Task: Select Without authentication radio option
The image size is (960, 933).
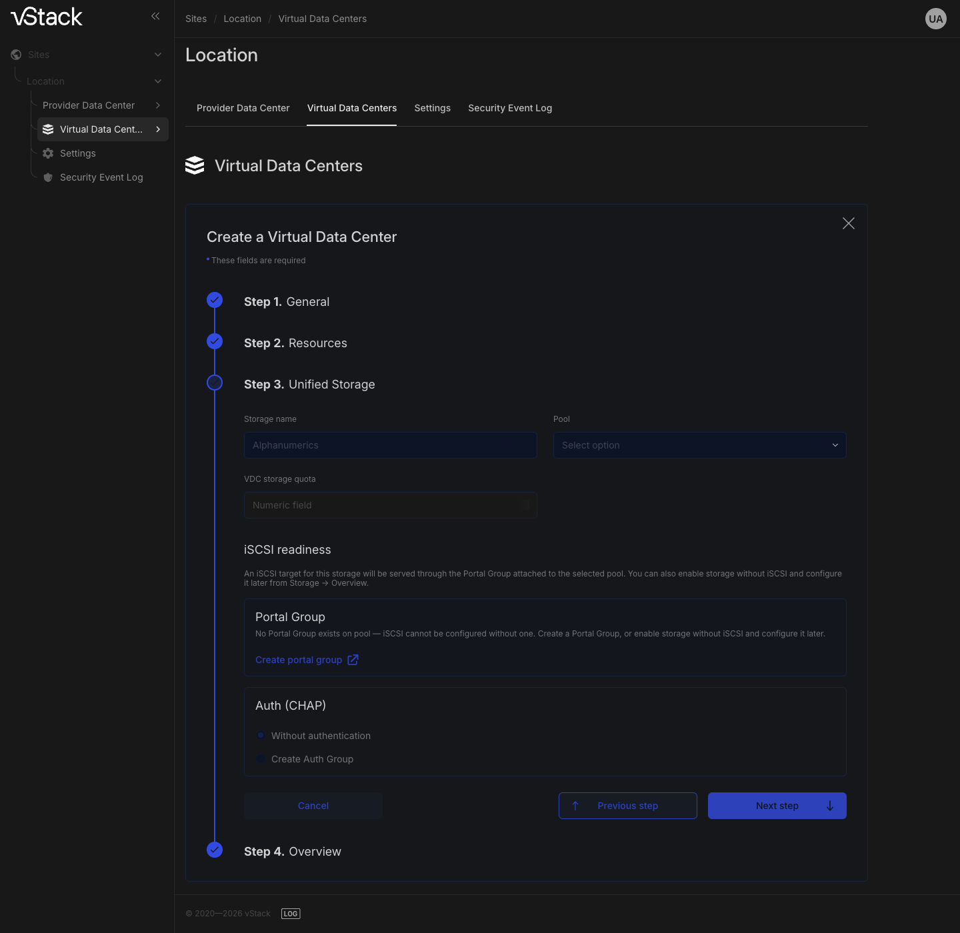Action: click(261, 736)
